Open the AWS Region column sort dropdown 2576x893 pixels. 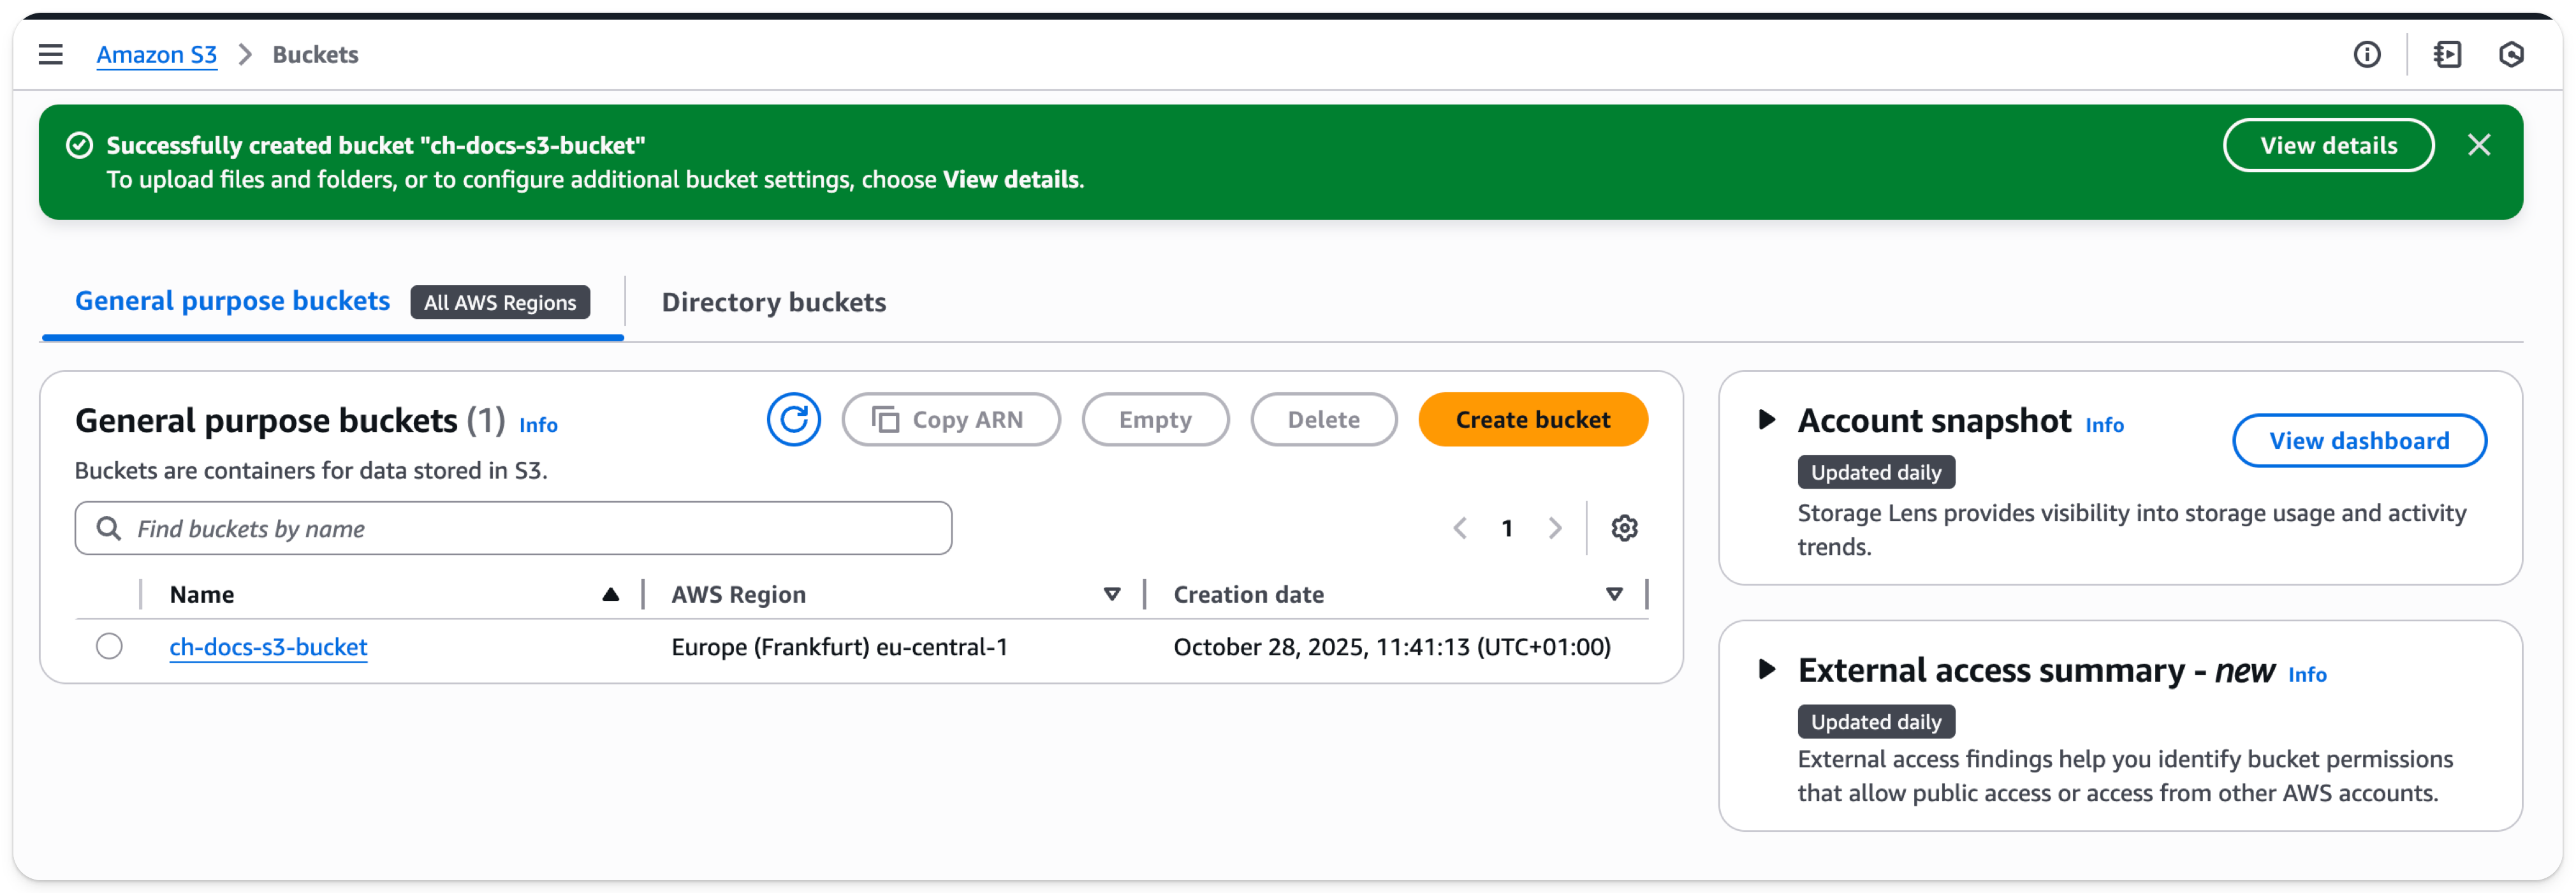point(1111,593)
